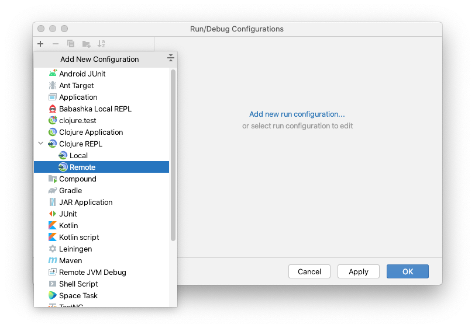Click the Clojure REPL icon
This screenshot has width=475, height=328.
53,144
